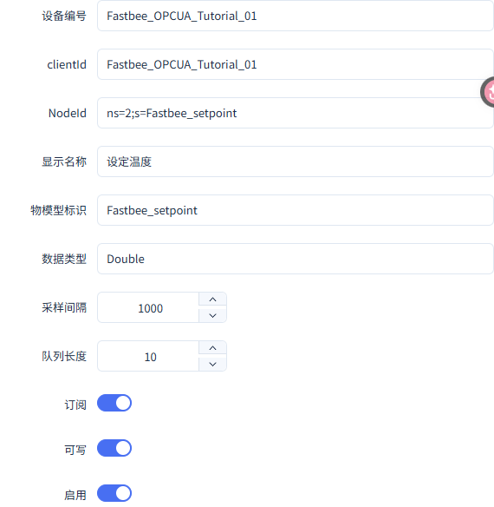This screenshot has height=507, width=494.
Task: Click the pink floating icon at right edge
Action: click(488, 92)
